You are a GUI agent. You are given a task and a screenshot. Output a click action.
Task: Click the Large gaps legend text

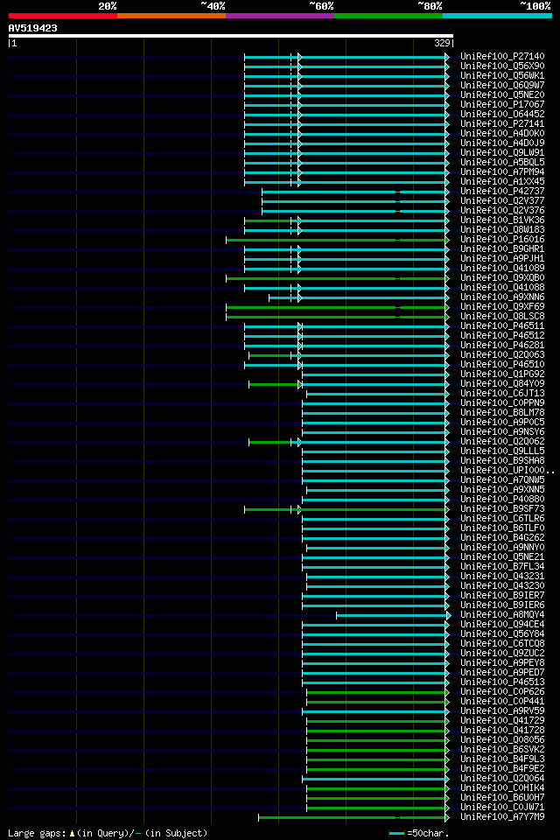click(x=108, y=834)
